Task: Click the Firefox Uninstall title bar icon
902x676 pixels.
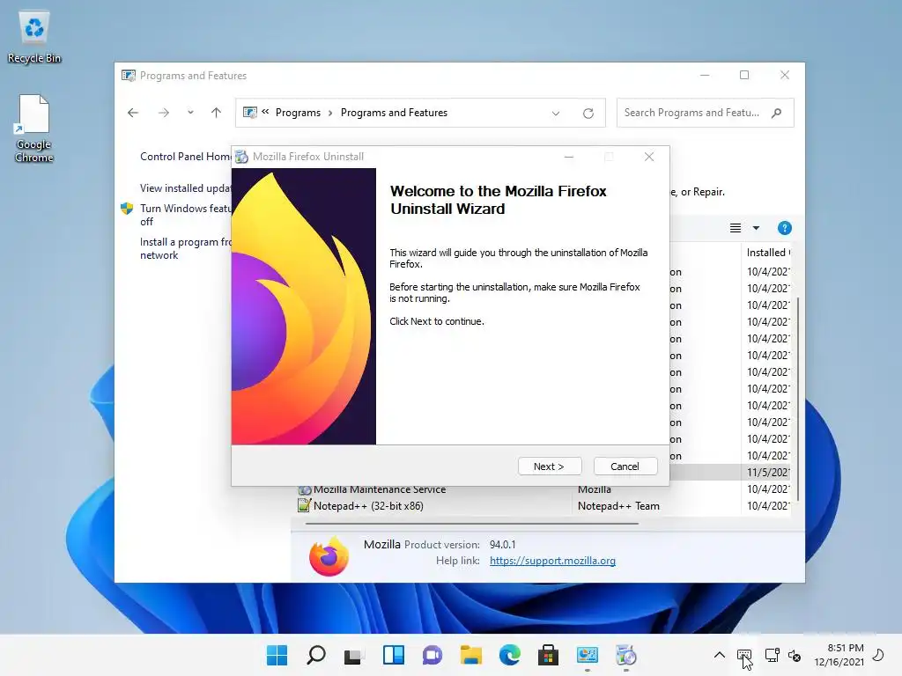Action: point(241,157)
